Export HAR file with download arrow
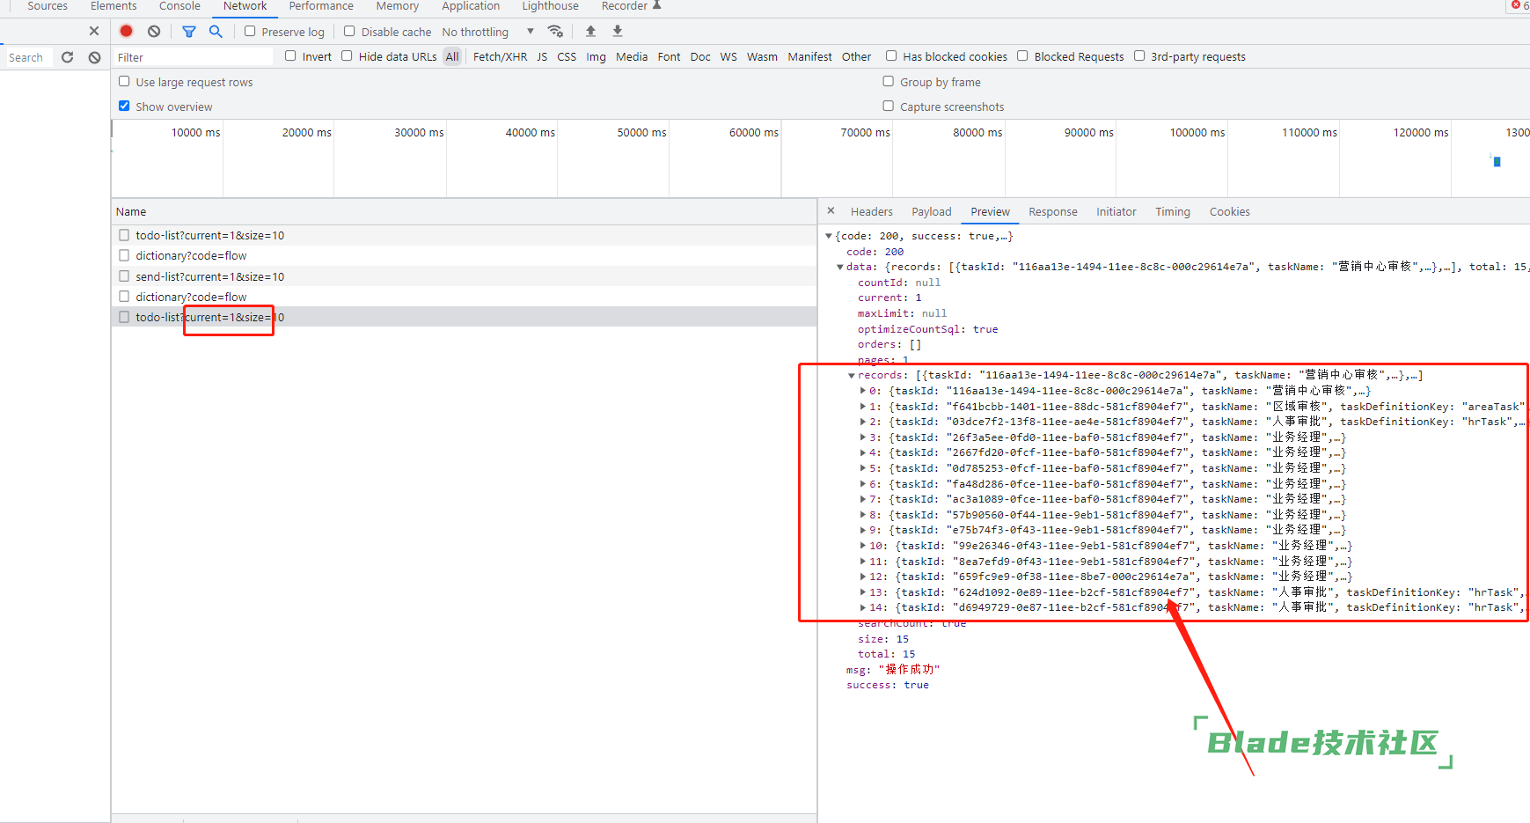The width and height of the screenshot is (1530, 823). point(618,31)
